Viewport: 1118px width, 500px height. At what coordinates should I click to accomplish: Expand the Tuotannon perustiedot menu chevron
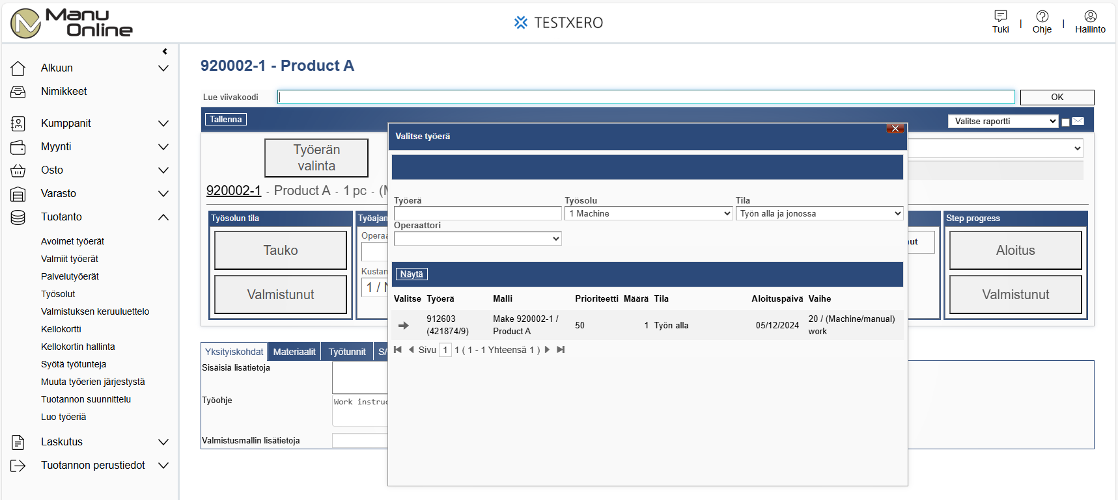pos(163,466)
